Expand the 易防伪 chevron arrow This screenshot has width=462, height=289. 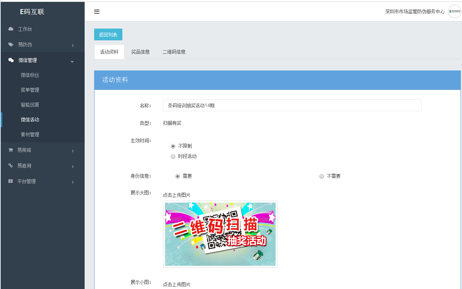point(72,46)
